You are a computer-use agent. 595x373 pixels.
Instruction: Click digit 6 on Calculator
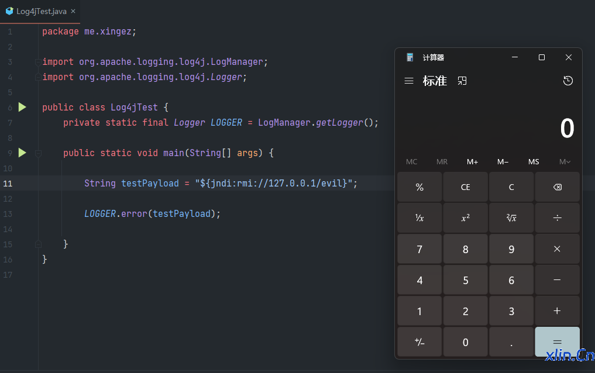click(x=511, y=280)
